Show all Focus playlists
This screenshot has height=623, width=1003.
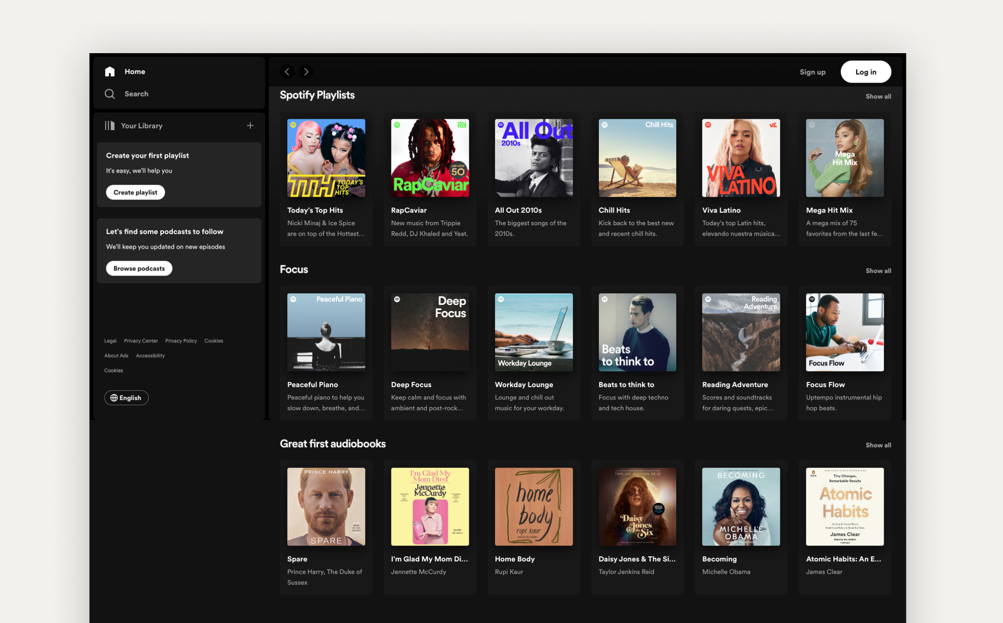(x=878, y=270)
